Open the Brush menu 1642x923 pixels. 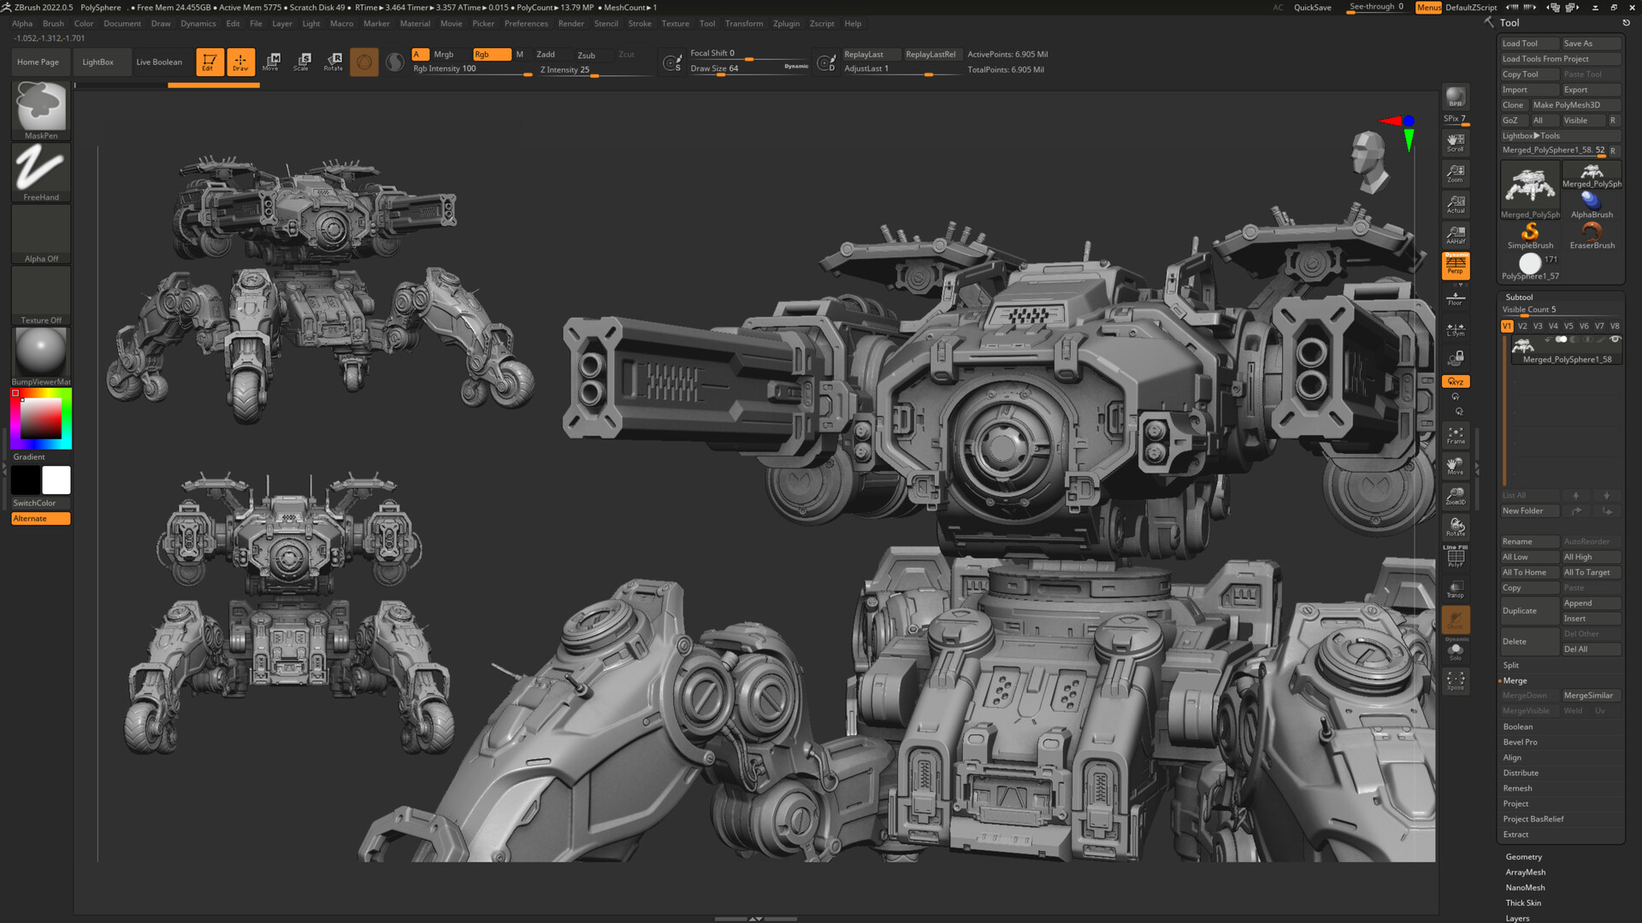pyautogui.click(x=53, y=23)
